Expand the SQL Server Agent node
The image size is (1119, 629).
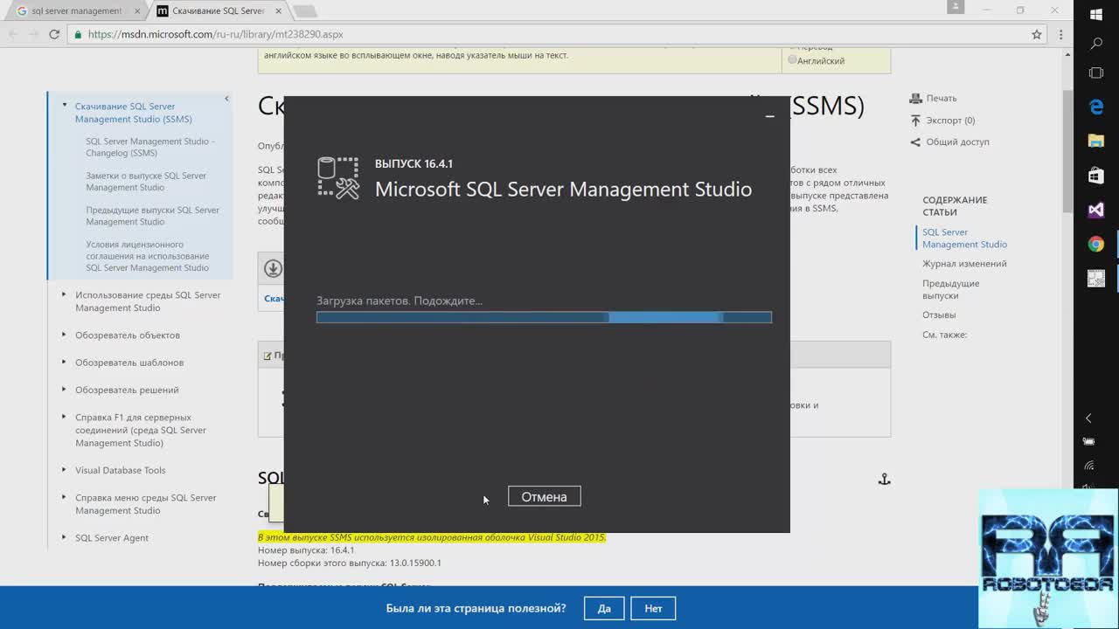tap(64, 537)
